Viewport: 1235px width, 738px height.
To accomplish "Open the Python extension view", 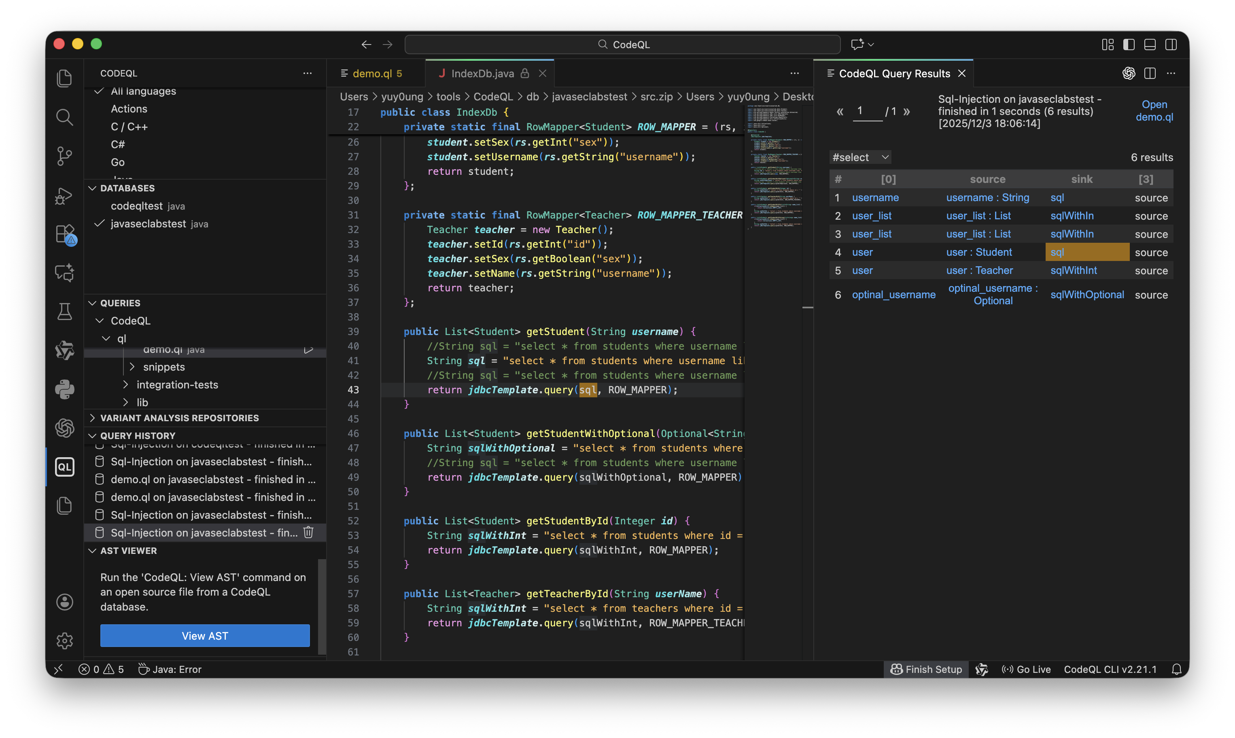I will [x=65, y=389].
